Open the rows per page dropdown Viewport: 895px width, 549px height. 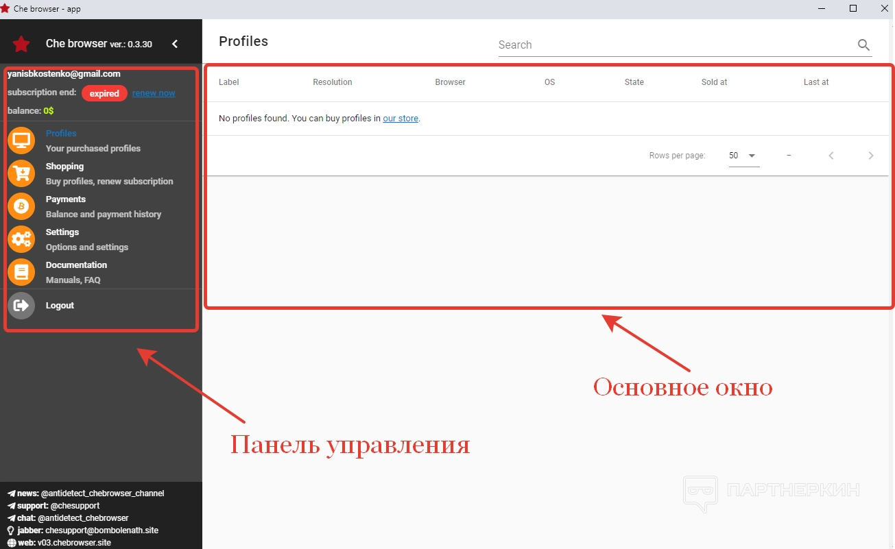743,156
